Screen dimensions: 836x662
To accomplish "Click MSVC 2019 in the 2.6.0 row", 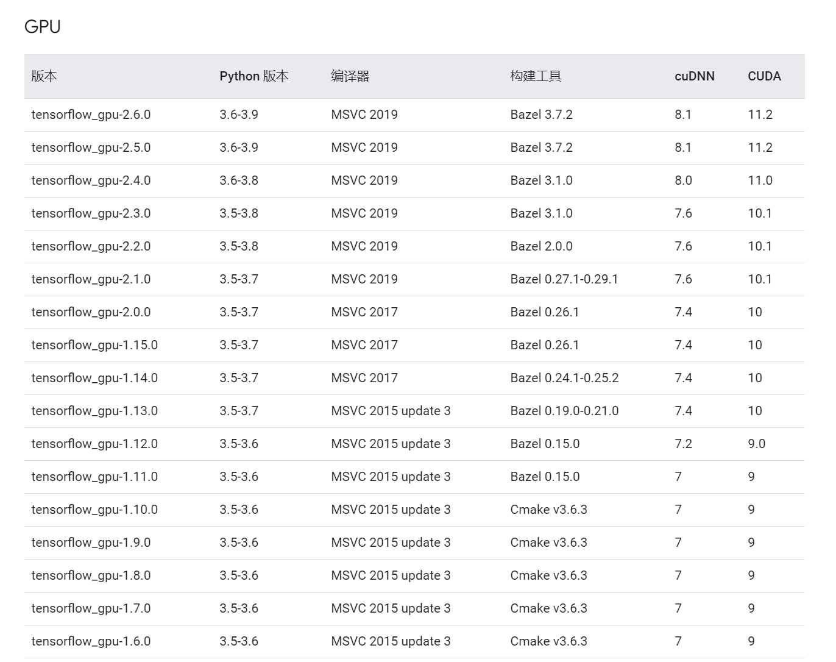I will [364, 115].
